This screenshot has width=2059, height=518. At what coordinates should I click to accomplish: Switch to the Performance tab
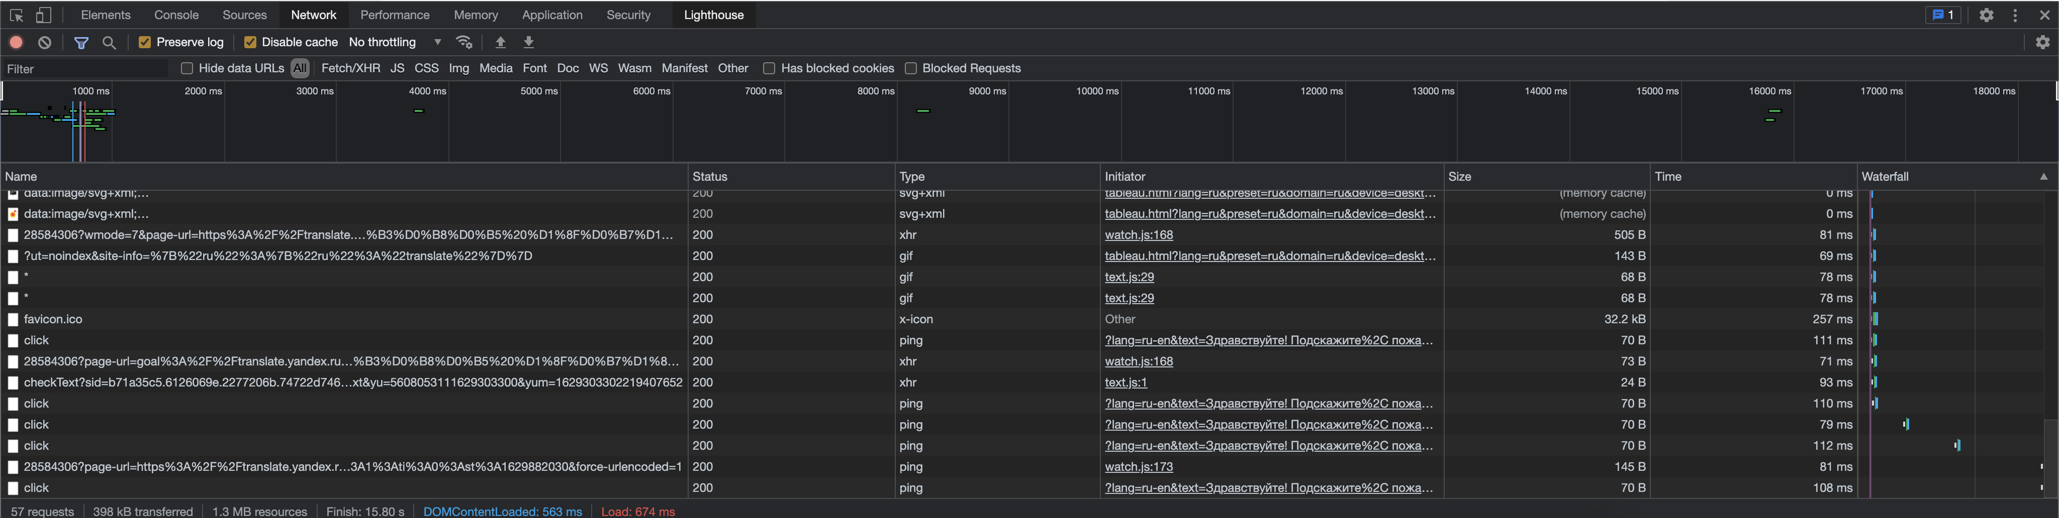pos(395,15)
